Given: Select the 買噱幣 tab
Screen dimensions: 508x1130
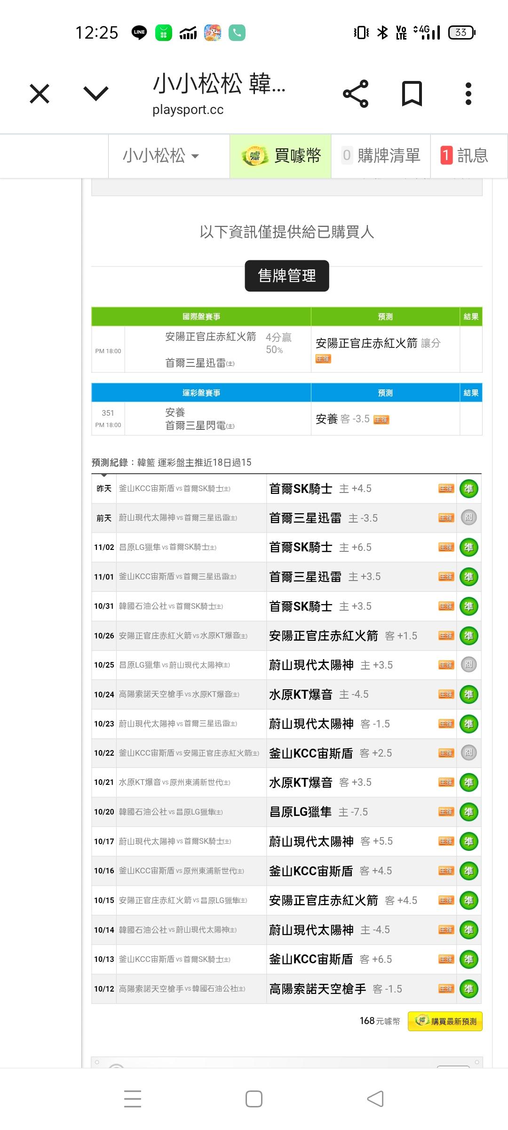Looking at the screenshot, I should (280, 155).
